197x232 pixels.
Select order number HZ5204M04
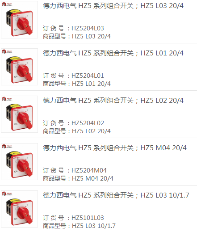click(89, 170)
